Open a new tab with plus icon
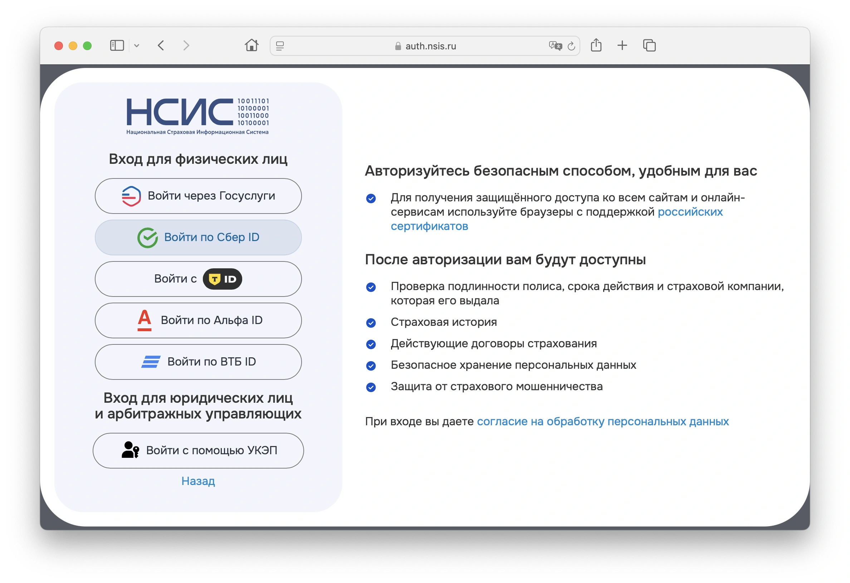This screenshot has width=850, height=583. coord(622,46)
